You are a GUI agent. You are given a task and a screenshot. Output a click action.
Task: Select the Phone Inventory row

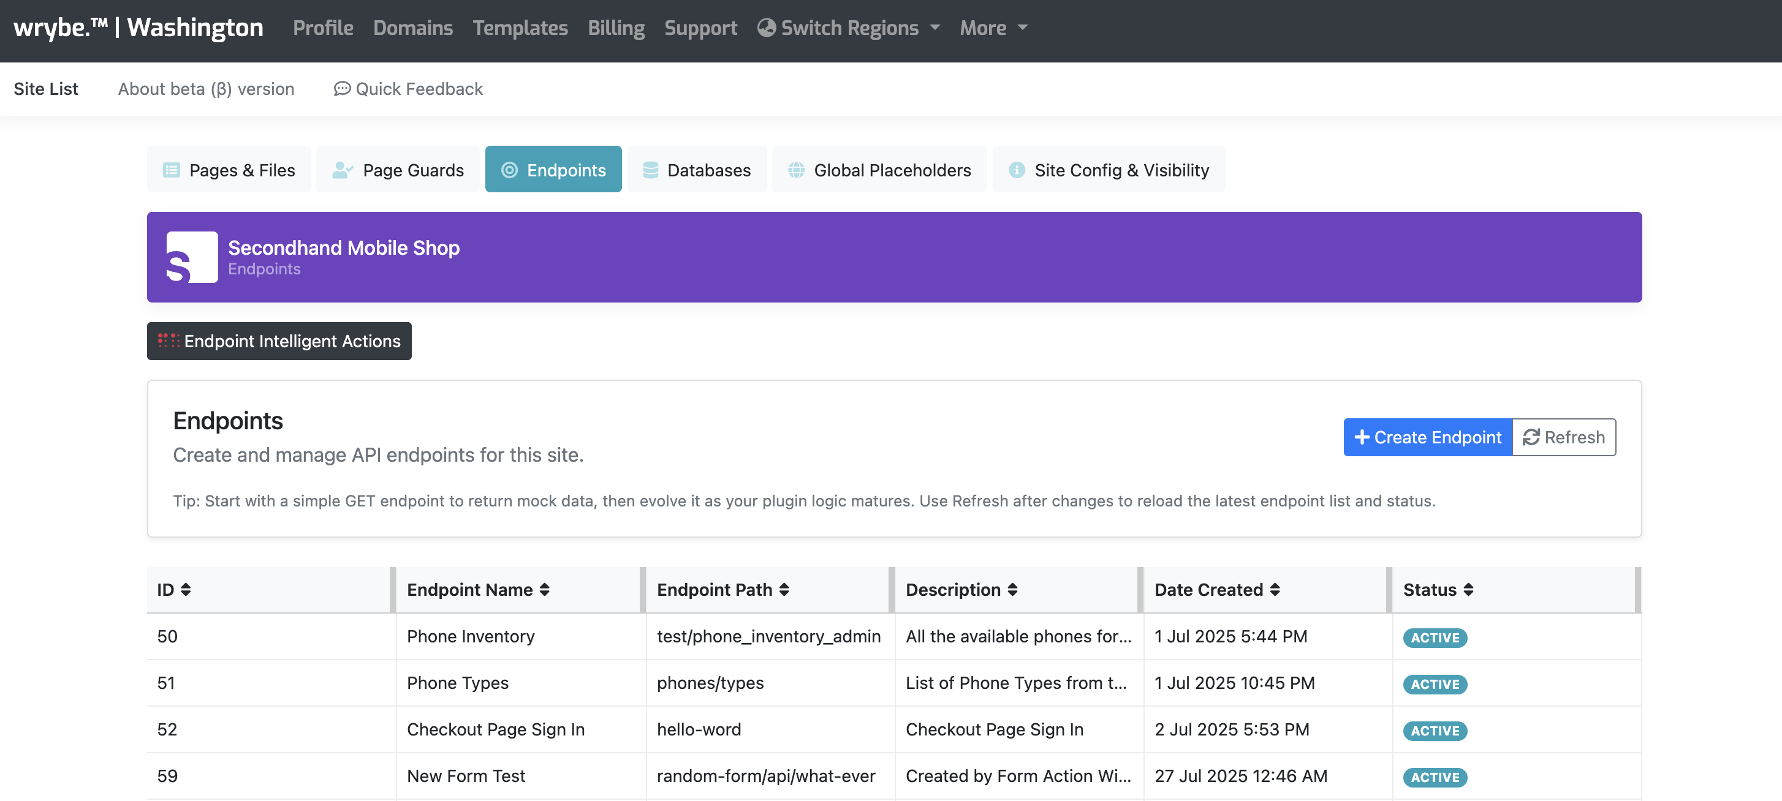click(471, 636)
